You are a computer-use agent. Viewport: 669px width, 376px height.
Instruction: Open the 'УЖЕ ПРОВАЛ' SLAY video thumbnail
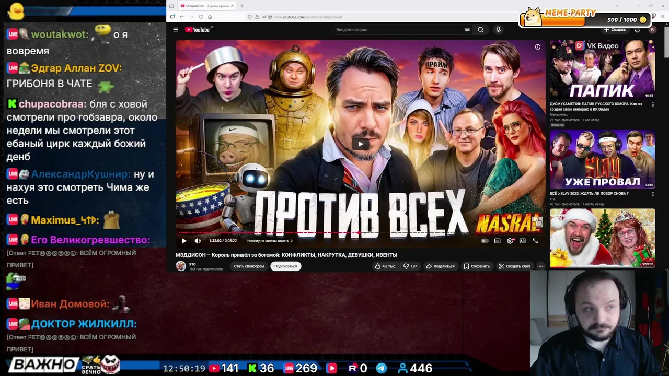coord(602,159)
